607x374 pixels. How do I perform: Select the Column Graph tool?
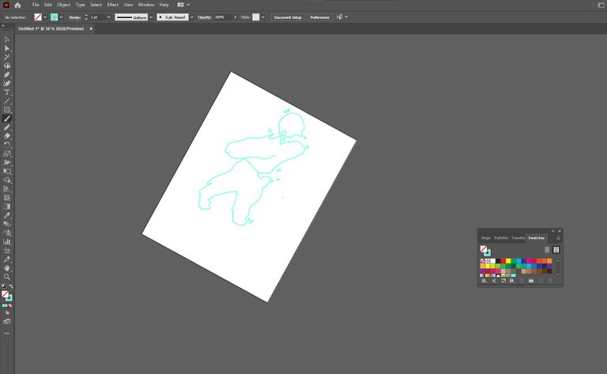click(7, 242)
